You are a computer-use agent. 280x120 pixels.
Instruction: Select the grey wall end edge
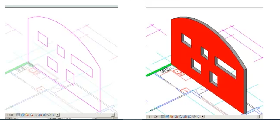[245, 91]
